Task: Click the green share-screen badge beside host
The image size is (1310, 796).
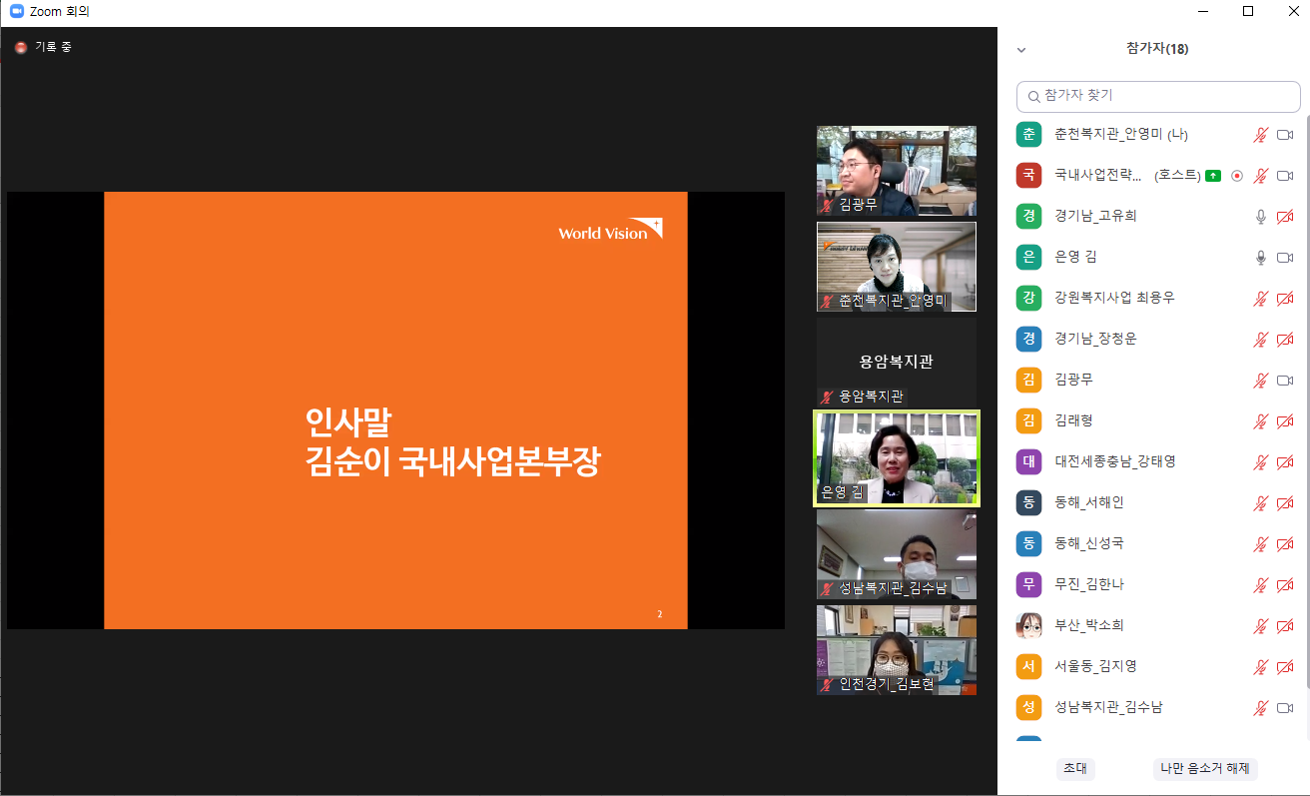Action: tap(1213, 176)
